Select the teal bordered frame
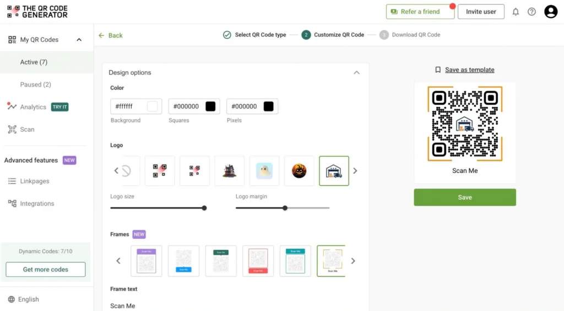The width and height of the screenshot is (564, 311). pyautogui.click(x=295, y=261)
